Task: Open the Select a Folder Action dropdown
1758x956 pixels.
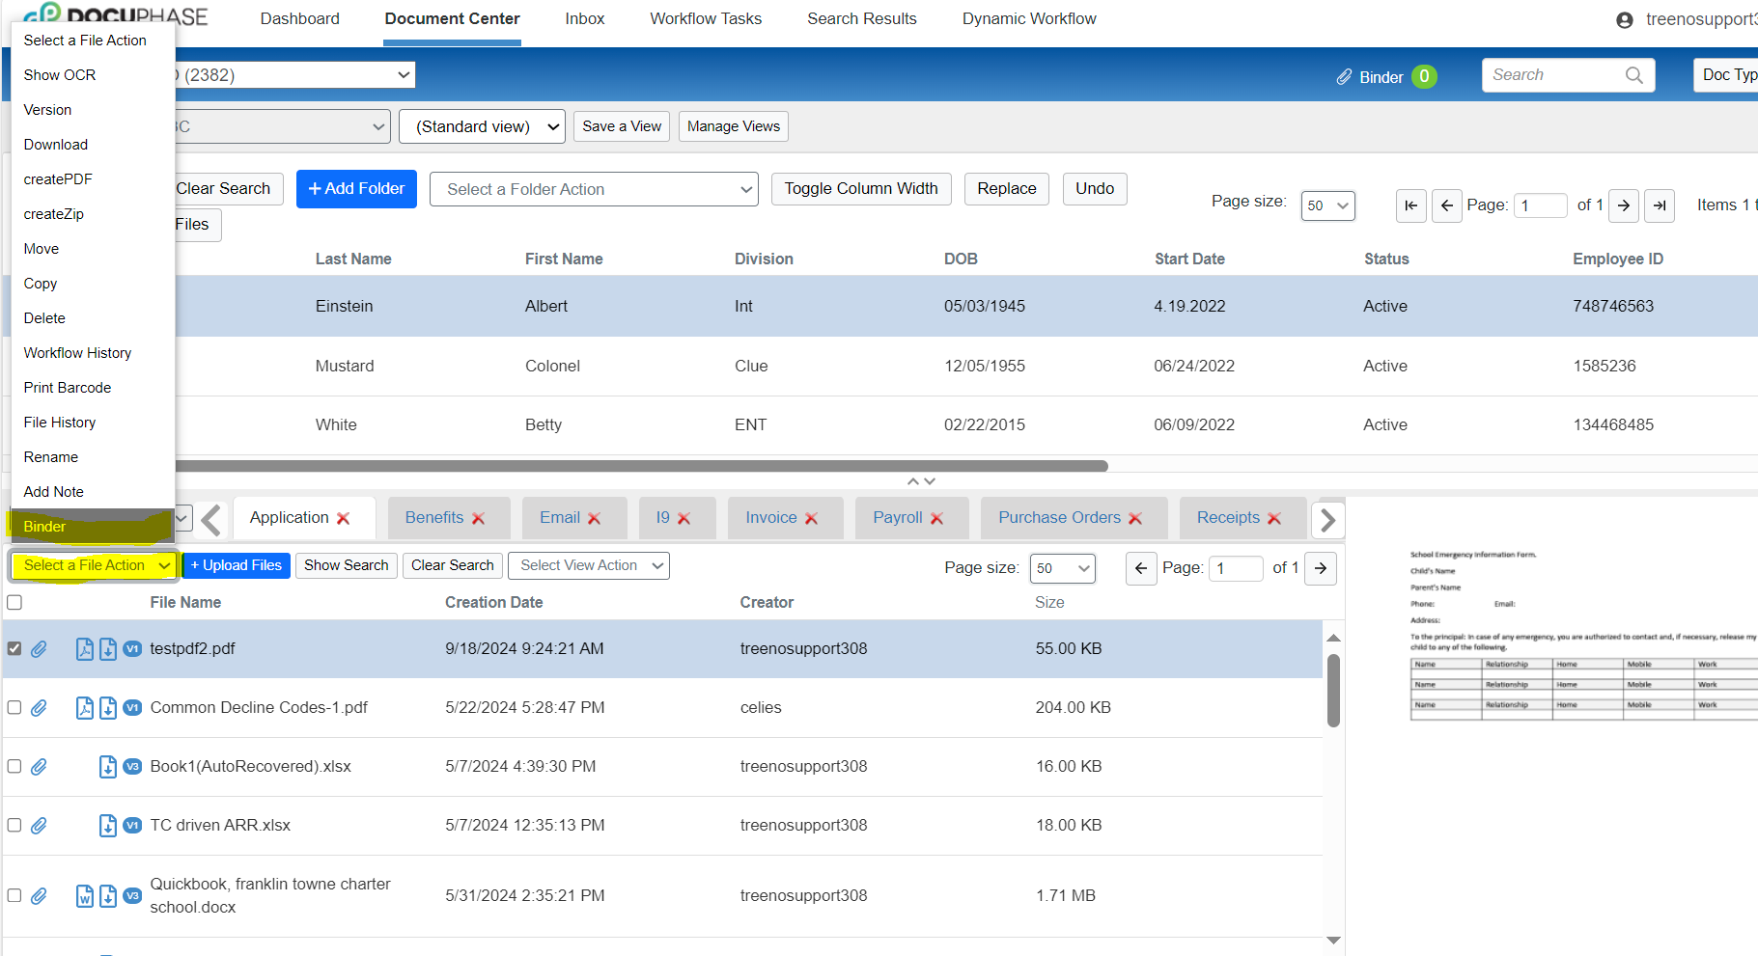Action: pos(594,190)
